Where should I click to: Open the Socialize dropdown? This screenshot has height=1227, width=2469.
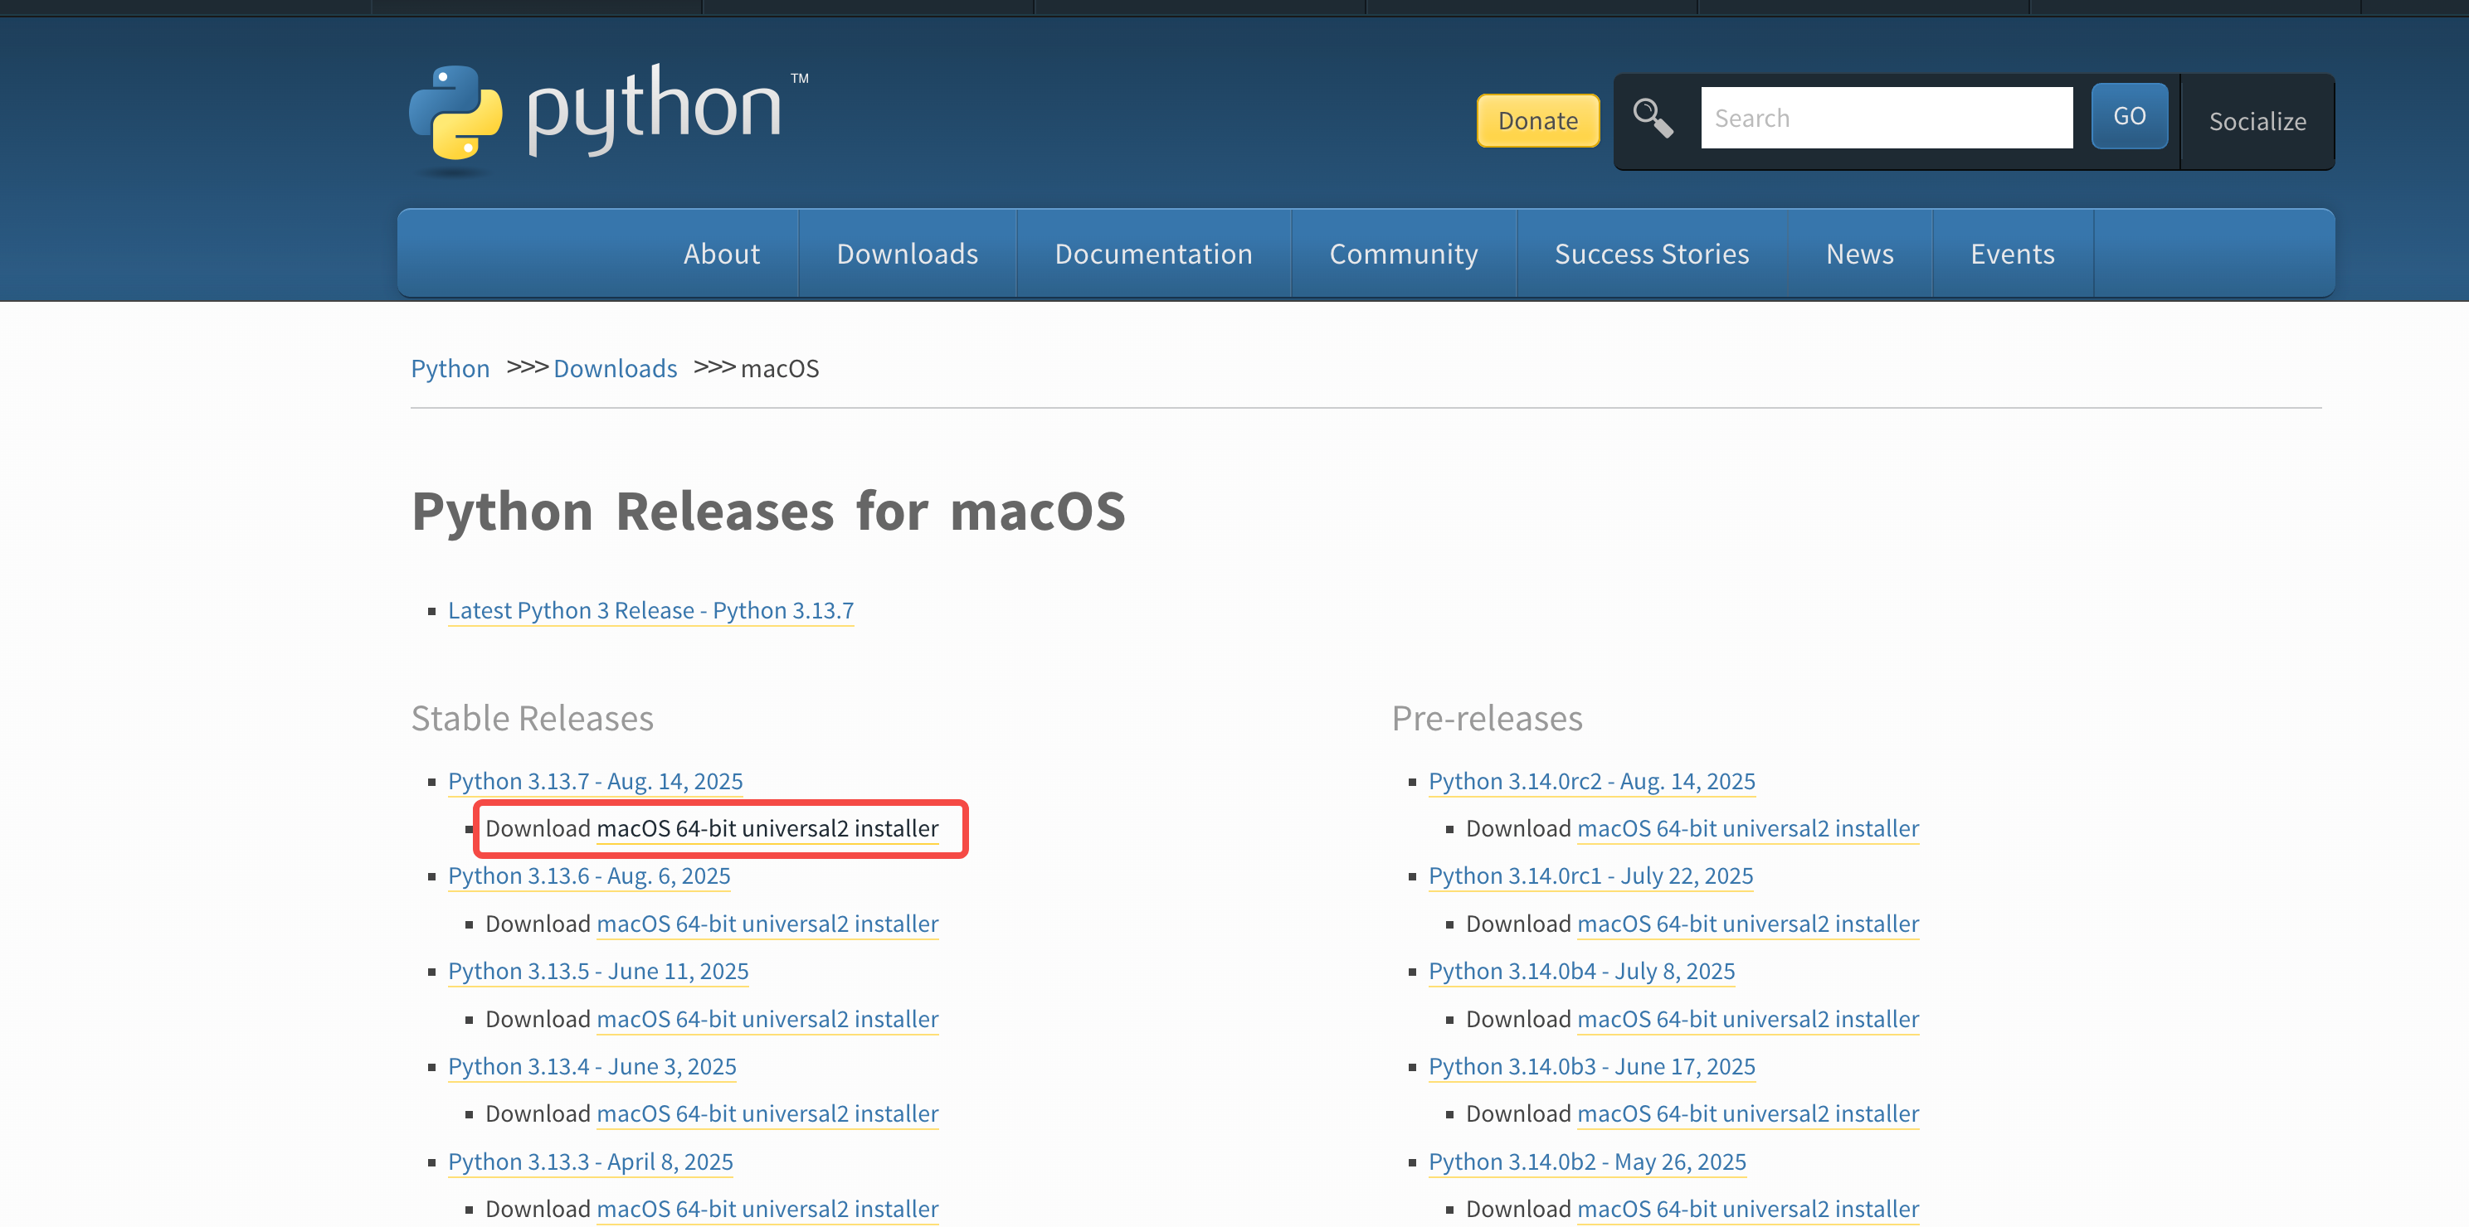2257,122
